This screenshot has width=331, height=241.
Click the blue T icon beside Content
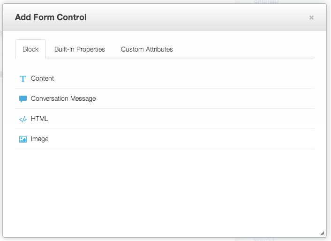(x=23, y=79)
